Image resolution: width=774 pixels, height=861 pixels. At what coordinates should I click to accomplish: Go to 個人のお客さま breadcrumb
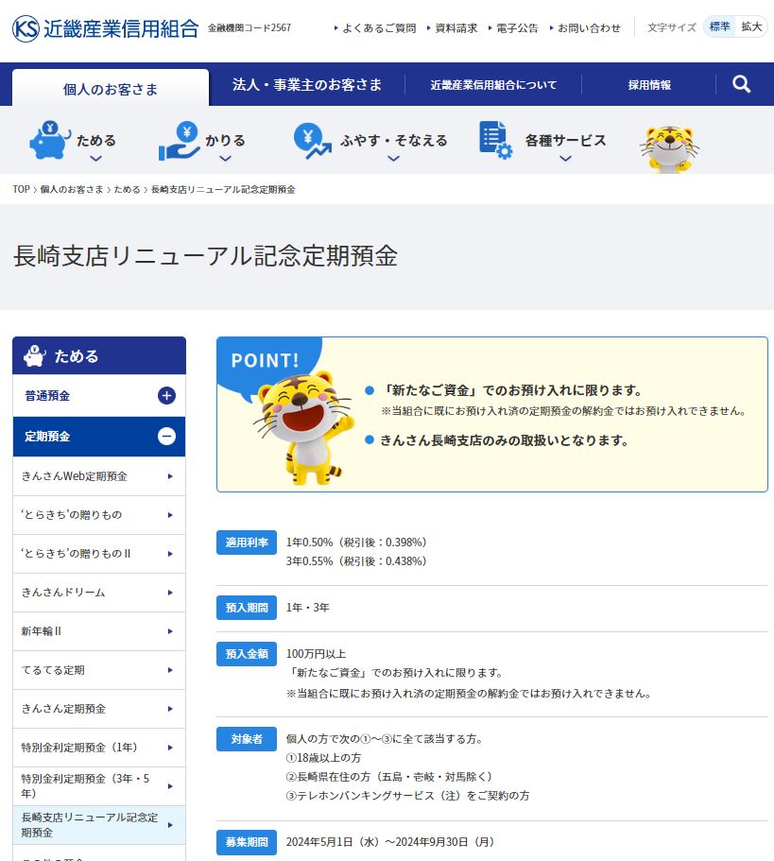[72, 189]
